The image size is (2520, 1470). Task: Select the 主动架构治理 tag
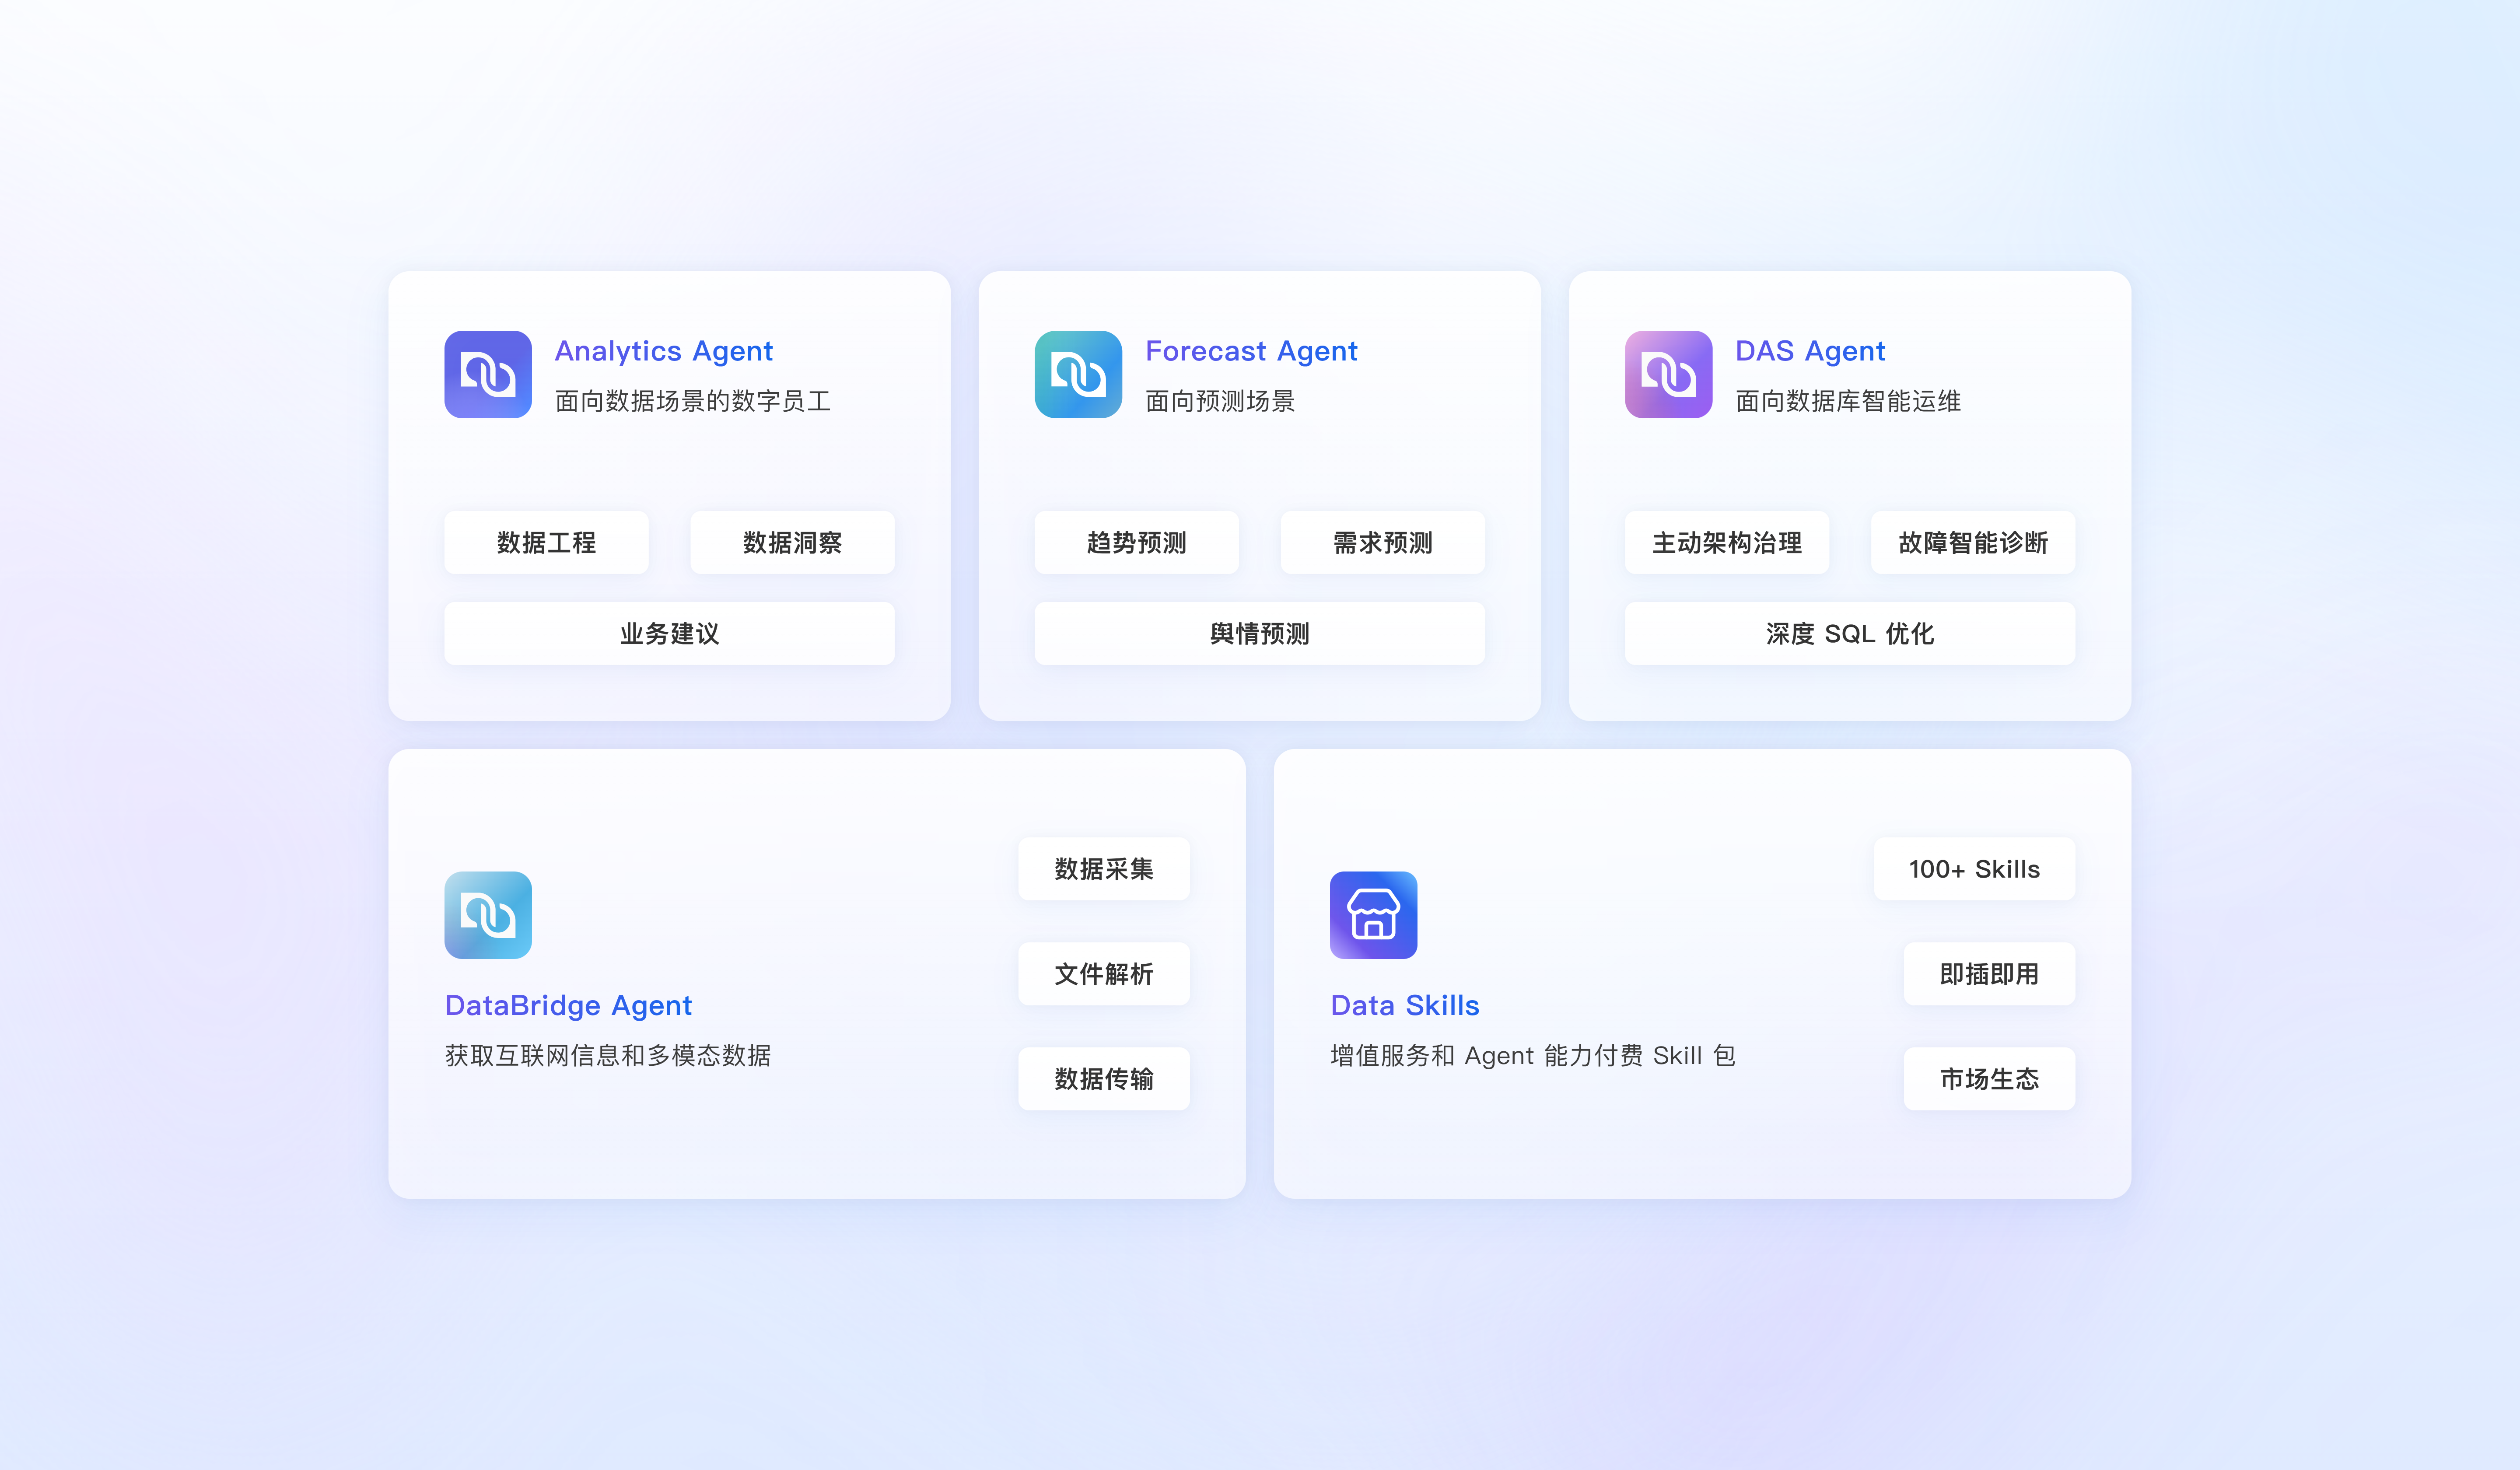pos(1727,542)
